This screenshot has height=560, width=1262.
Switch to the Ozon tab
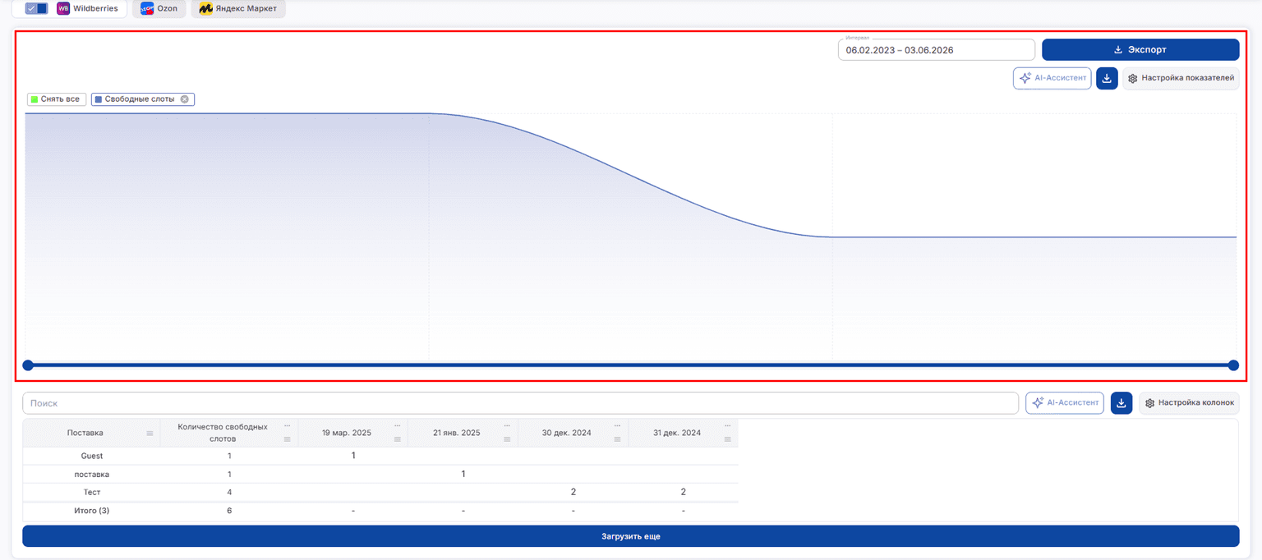click(x=159, y=8)
